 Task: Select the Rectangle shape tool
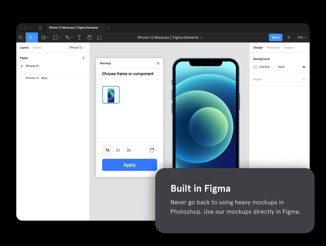coord(55,37)
